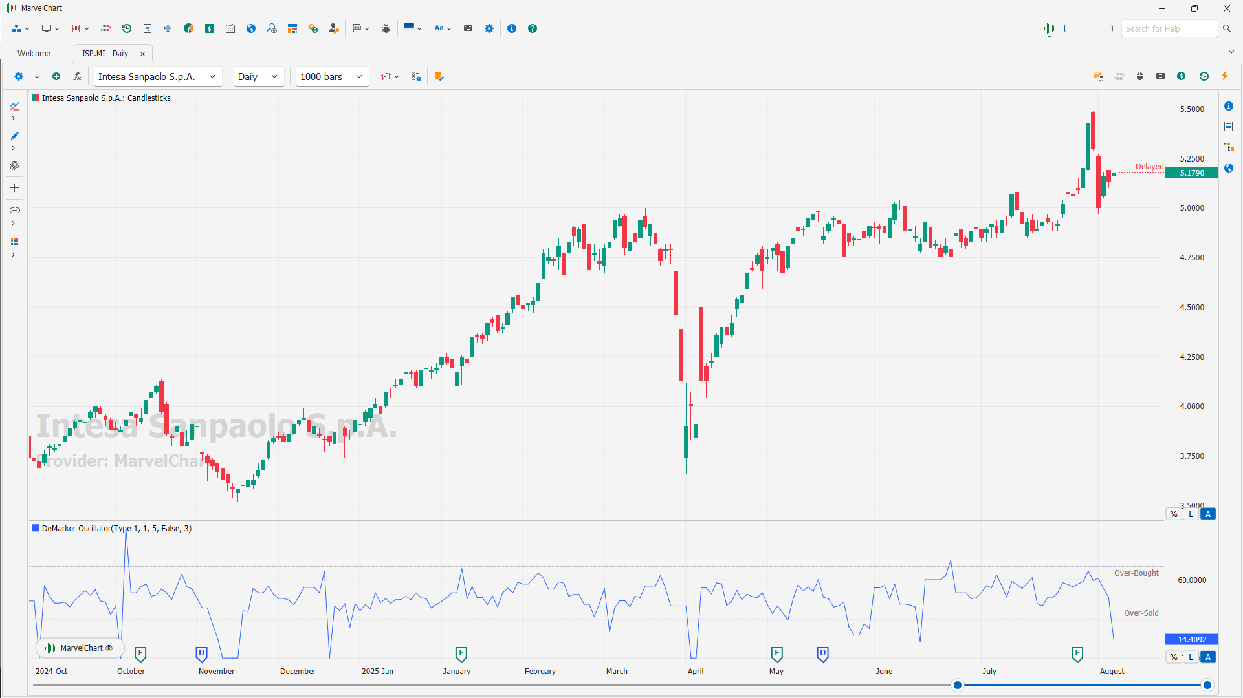Click the blue info icon in top toolbar

(x=512, y=28)
